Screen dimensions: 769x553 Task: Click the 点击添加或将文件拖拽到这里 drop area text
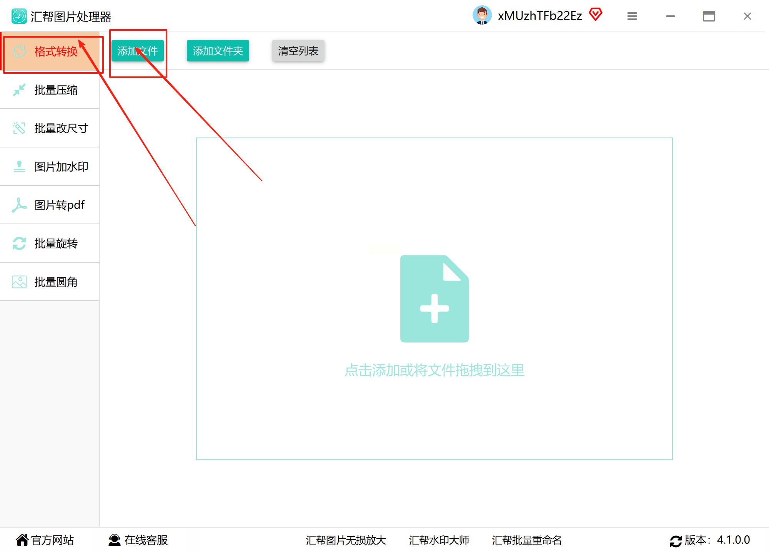pyautogui.click(x=434, y=370)
